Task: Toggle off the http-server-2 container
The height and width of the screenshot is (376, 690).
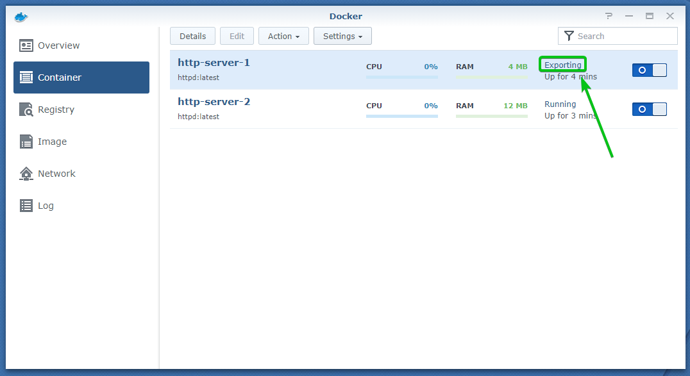Action: point(649,109)
